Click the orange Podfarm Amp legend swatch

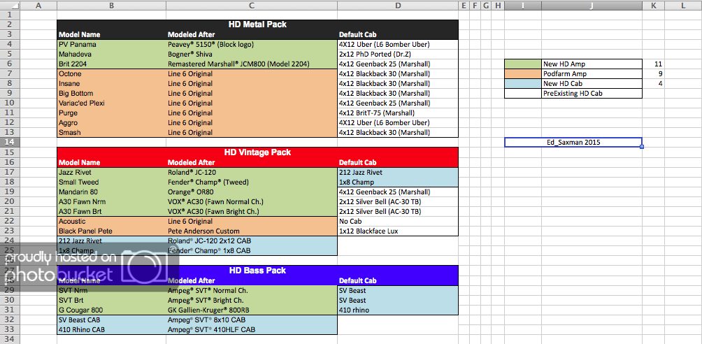point(522,74)
